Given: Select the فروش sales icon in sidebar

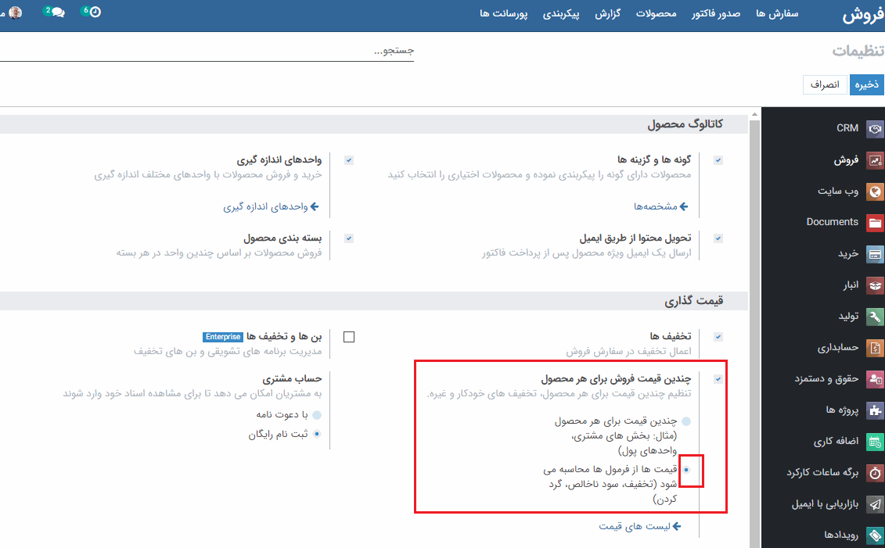Looking at the screenshot, I should (875, 161).
